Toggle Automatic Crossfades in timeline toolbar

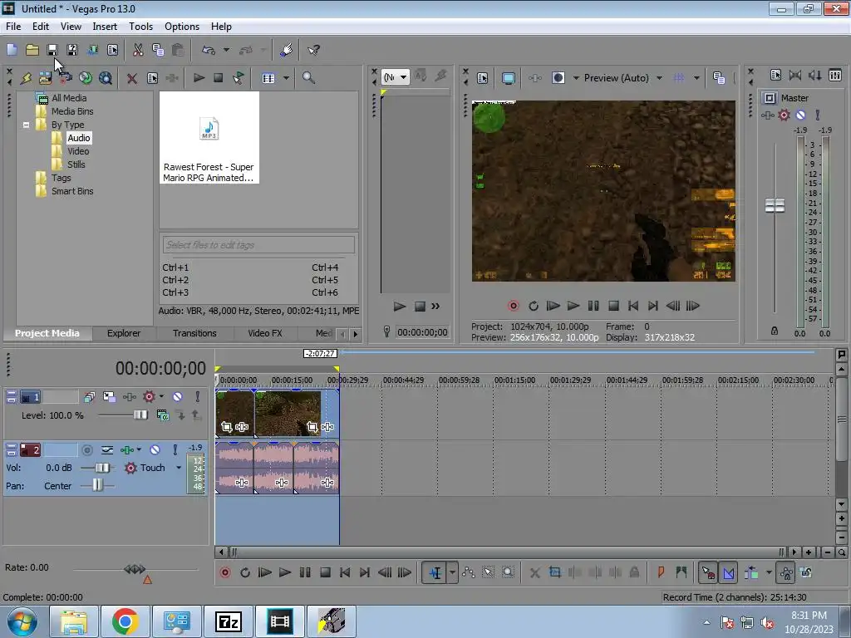[729, 572]
